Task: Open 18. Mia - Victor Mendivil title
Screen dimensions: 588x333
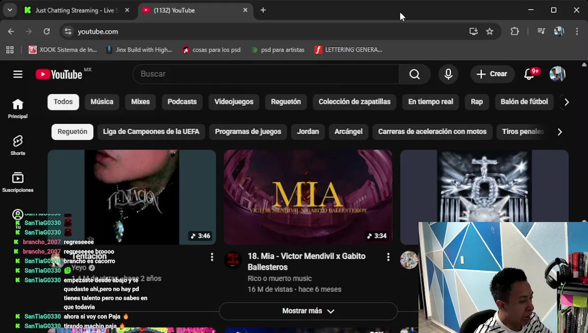Action: tap(306, 262)
